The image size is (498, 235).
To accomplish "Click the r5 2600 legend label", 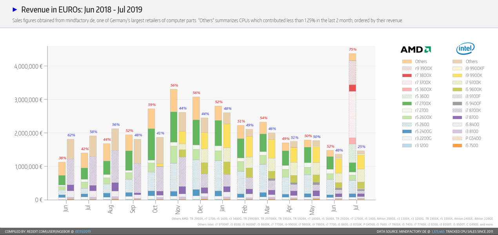I will [x=422, y=125].
